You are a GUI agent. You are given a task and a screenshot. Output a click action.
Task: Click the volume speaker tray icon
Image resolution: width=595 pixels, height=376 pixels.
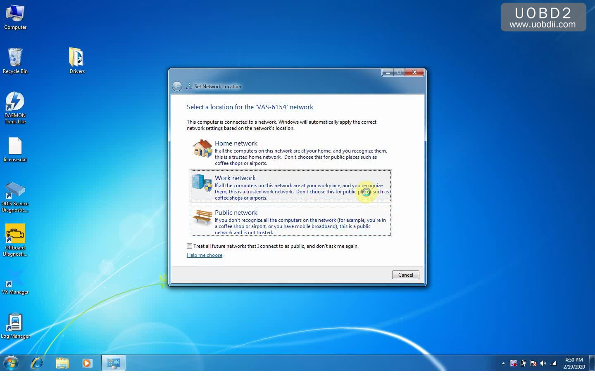coord(543,363)
